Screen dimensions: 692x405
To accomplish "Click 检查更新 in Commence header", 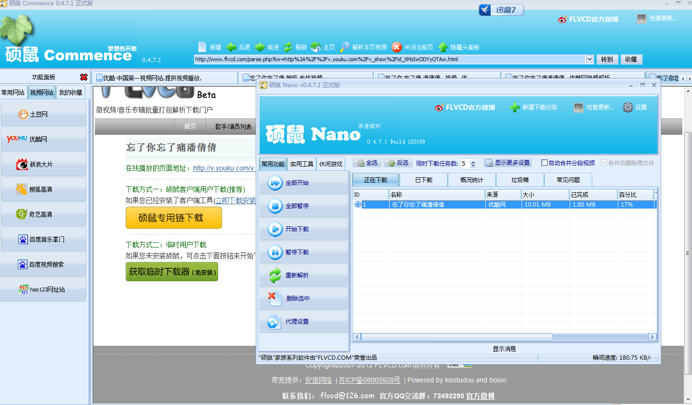I will 657,18.
